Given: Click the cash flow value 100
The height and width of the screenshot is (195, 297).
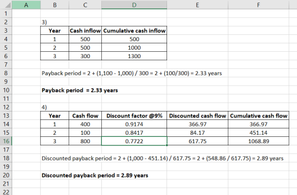Looking at the screenshot, I should click(x=85, y=133).
